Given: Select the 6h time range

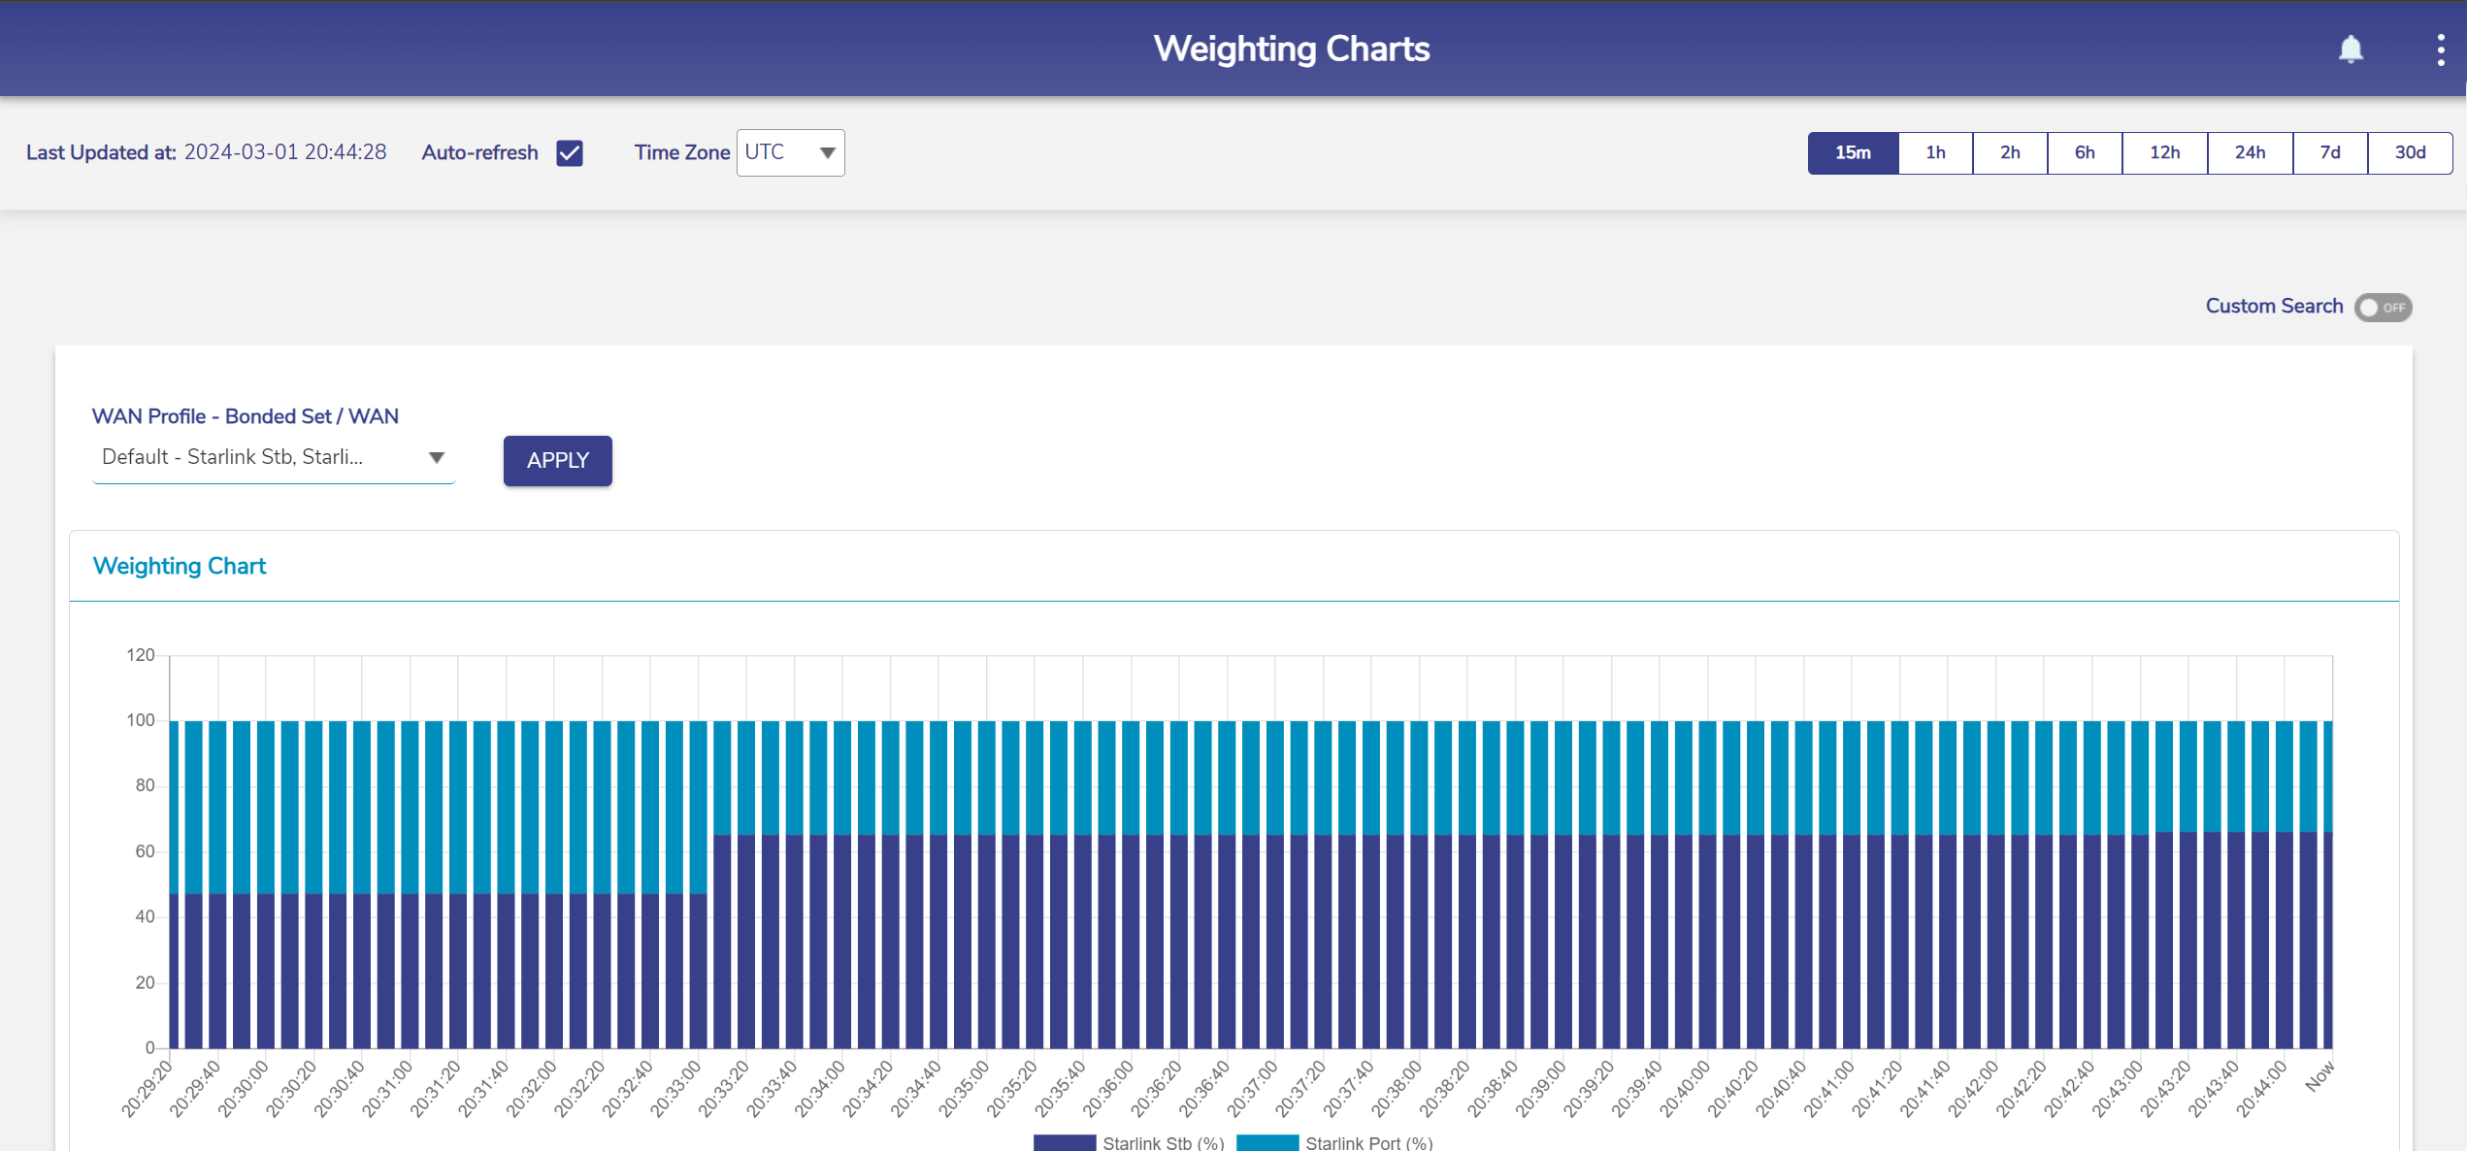Looking at the screenshot, I should [x=2085, y=153].
